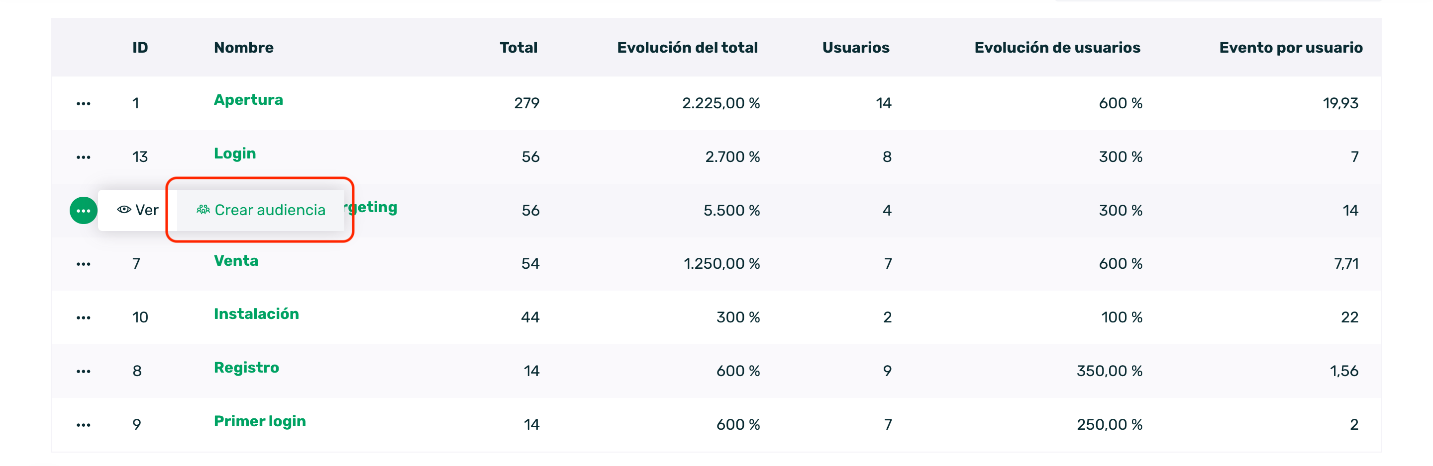The height and width of the screenshot is (466, 1433).
Task: Open the Registro event link
Action: tap(246, 368)
